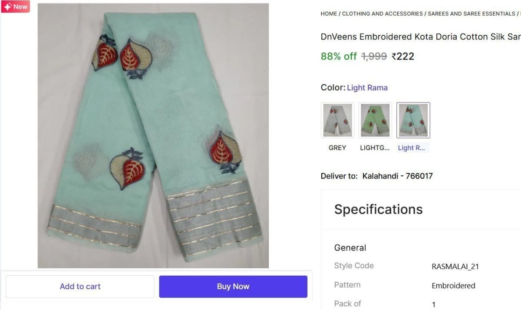Viewport: 521px width, 310px height.
Task: Select the Light R color swatch
Action: pyautogui.click(x=413, y=120)
